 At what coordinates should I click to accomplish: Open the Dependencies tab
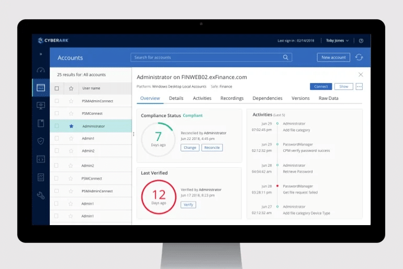point(267,98)
